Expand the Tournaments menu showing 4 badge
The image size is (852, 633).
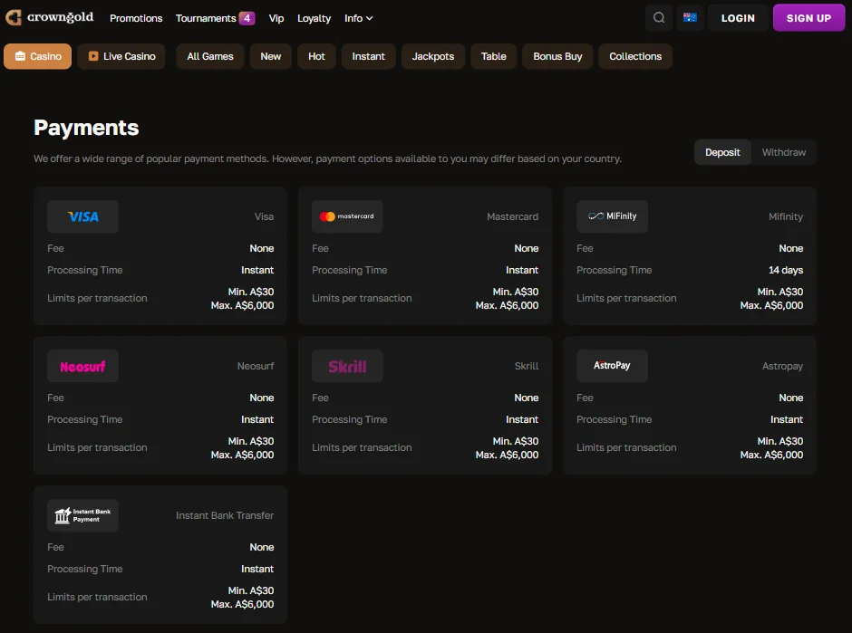click(208, 17)
